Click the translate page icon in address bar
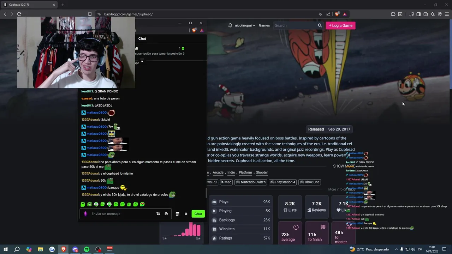This screenshot has width=452, height=254. 320,14
